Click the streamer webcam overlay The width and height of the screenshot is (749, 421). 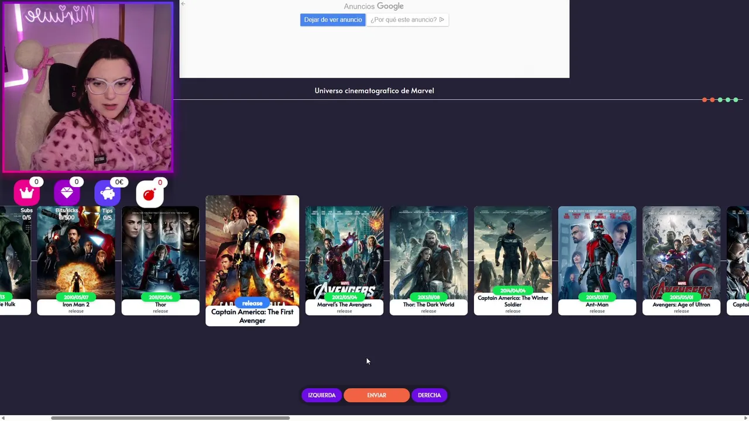pos(88,87)
